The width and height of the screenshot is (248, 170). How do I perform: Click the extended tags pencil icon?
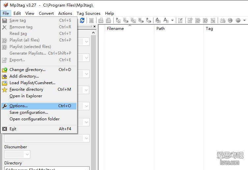pos(180,20)
